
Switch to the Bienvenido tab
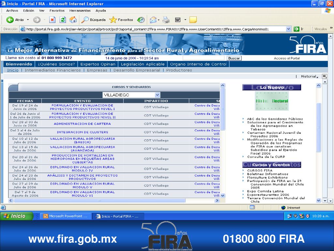pos(19,64)
